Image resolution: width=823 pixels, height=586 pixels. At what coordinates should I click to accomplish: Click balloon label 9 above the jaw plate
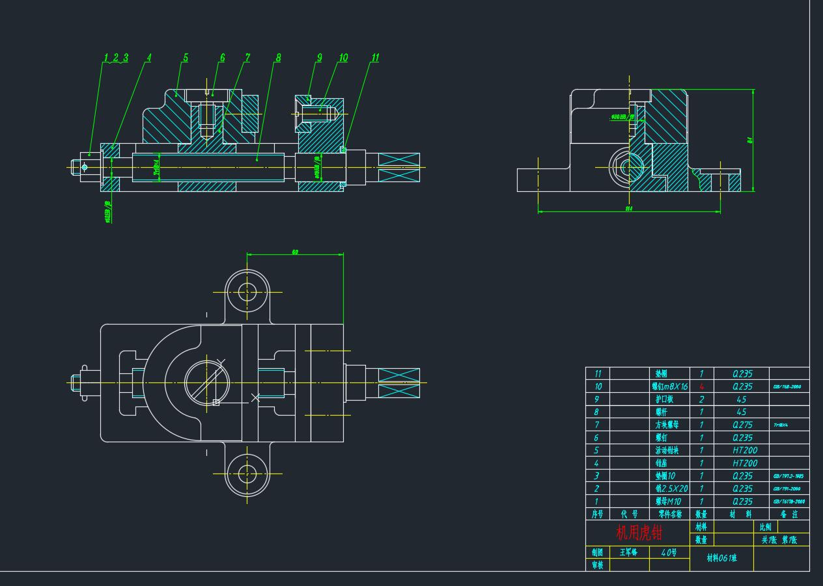pyautogui.click(x=319, y=58)
